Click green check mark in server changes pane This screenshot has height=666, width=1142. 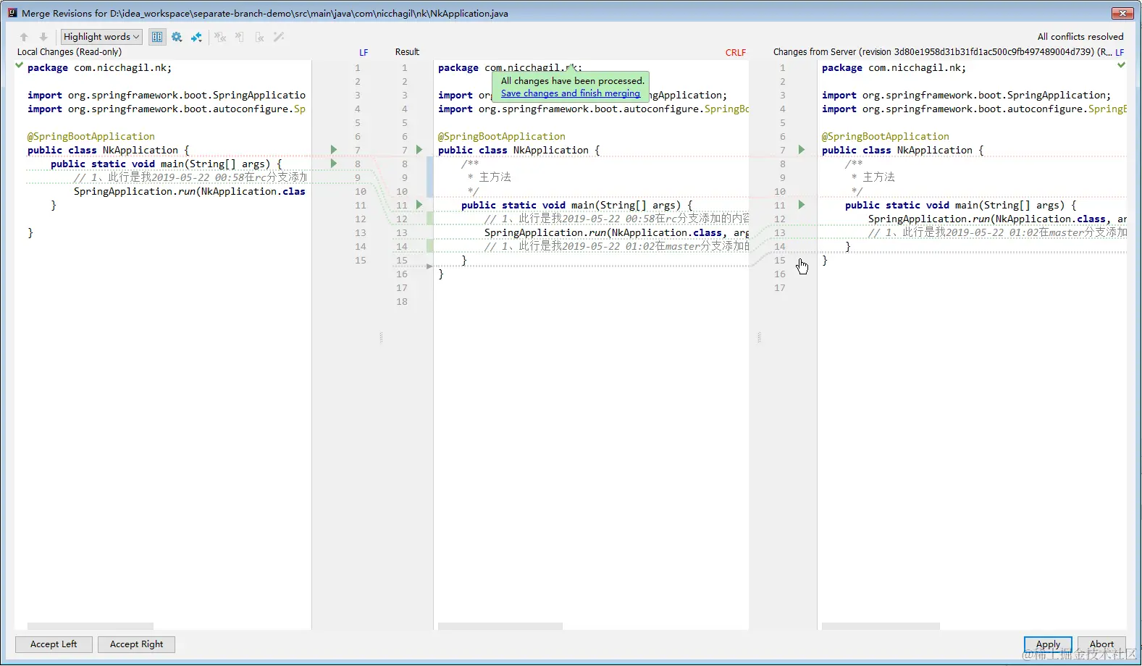coord(1121,65)
